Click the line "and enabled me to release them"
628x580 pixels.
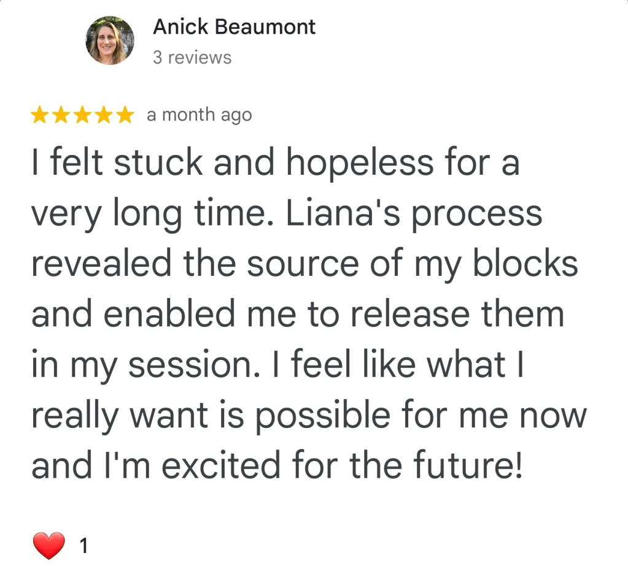point(298,315)
